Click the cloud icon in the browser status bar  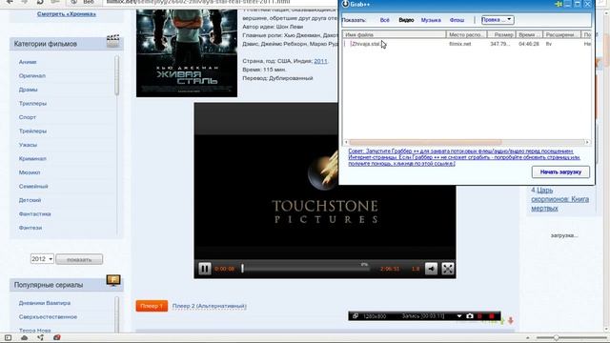click(x=24, y=337)
